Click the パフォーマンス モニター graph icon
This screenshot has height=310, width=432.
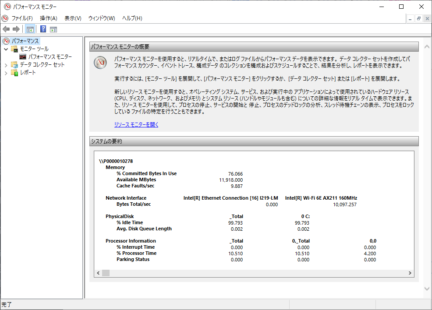pyautogui.click(x=23, y=57)
